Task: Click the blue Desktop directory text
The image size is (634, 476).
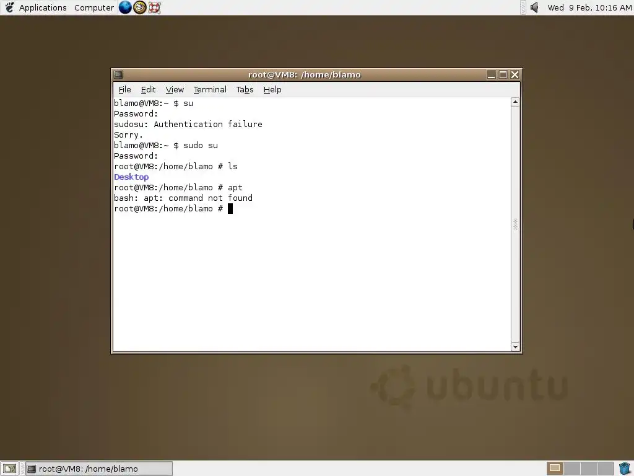Action: (131, 177)
